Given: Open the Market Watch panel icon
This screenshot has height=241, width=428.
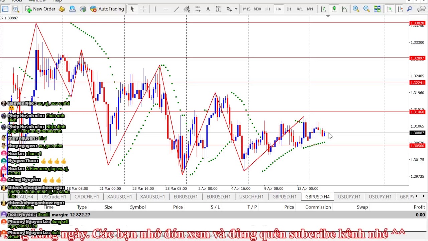Looking at the screenshot, I should pos(5,9).
